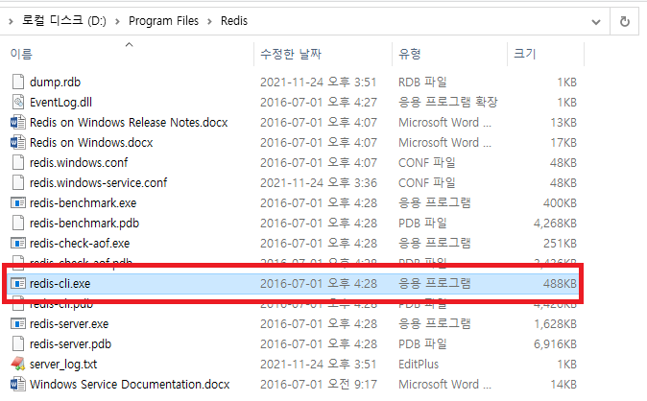Click Windows Service Documentation date 오전 9:17
Viewport: 647px width, 401px height.
318,385
